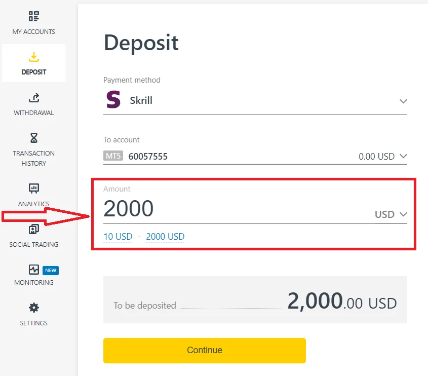Expand the USD currency dropdown

click(403, 214)
